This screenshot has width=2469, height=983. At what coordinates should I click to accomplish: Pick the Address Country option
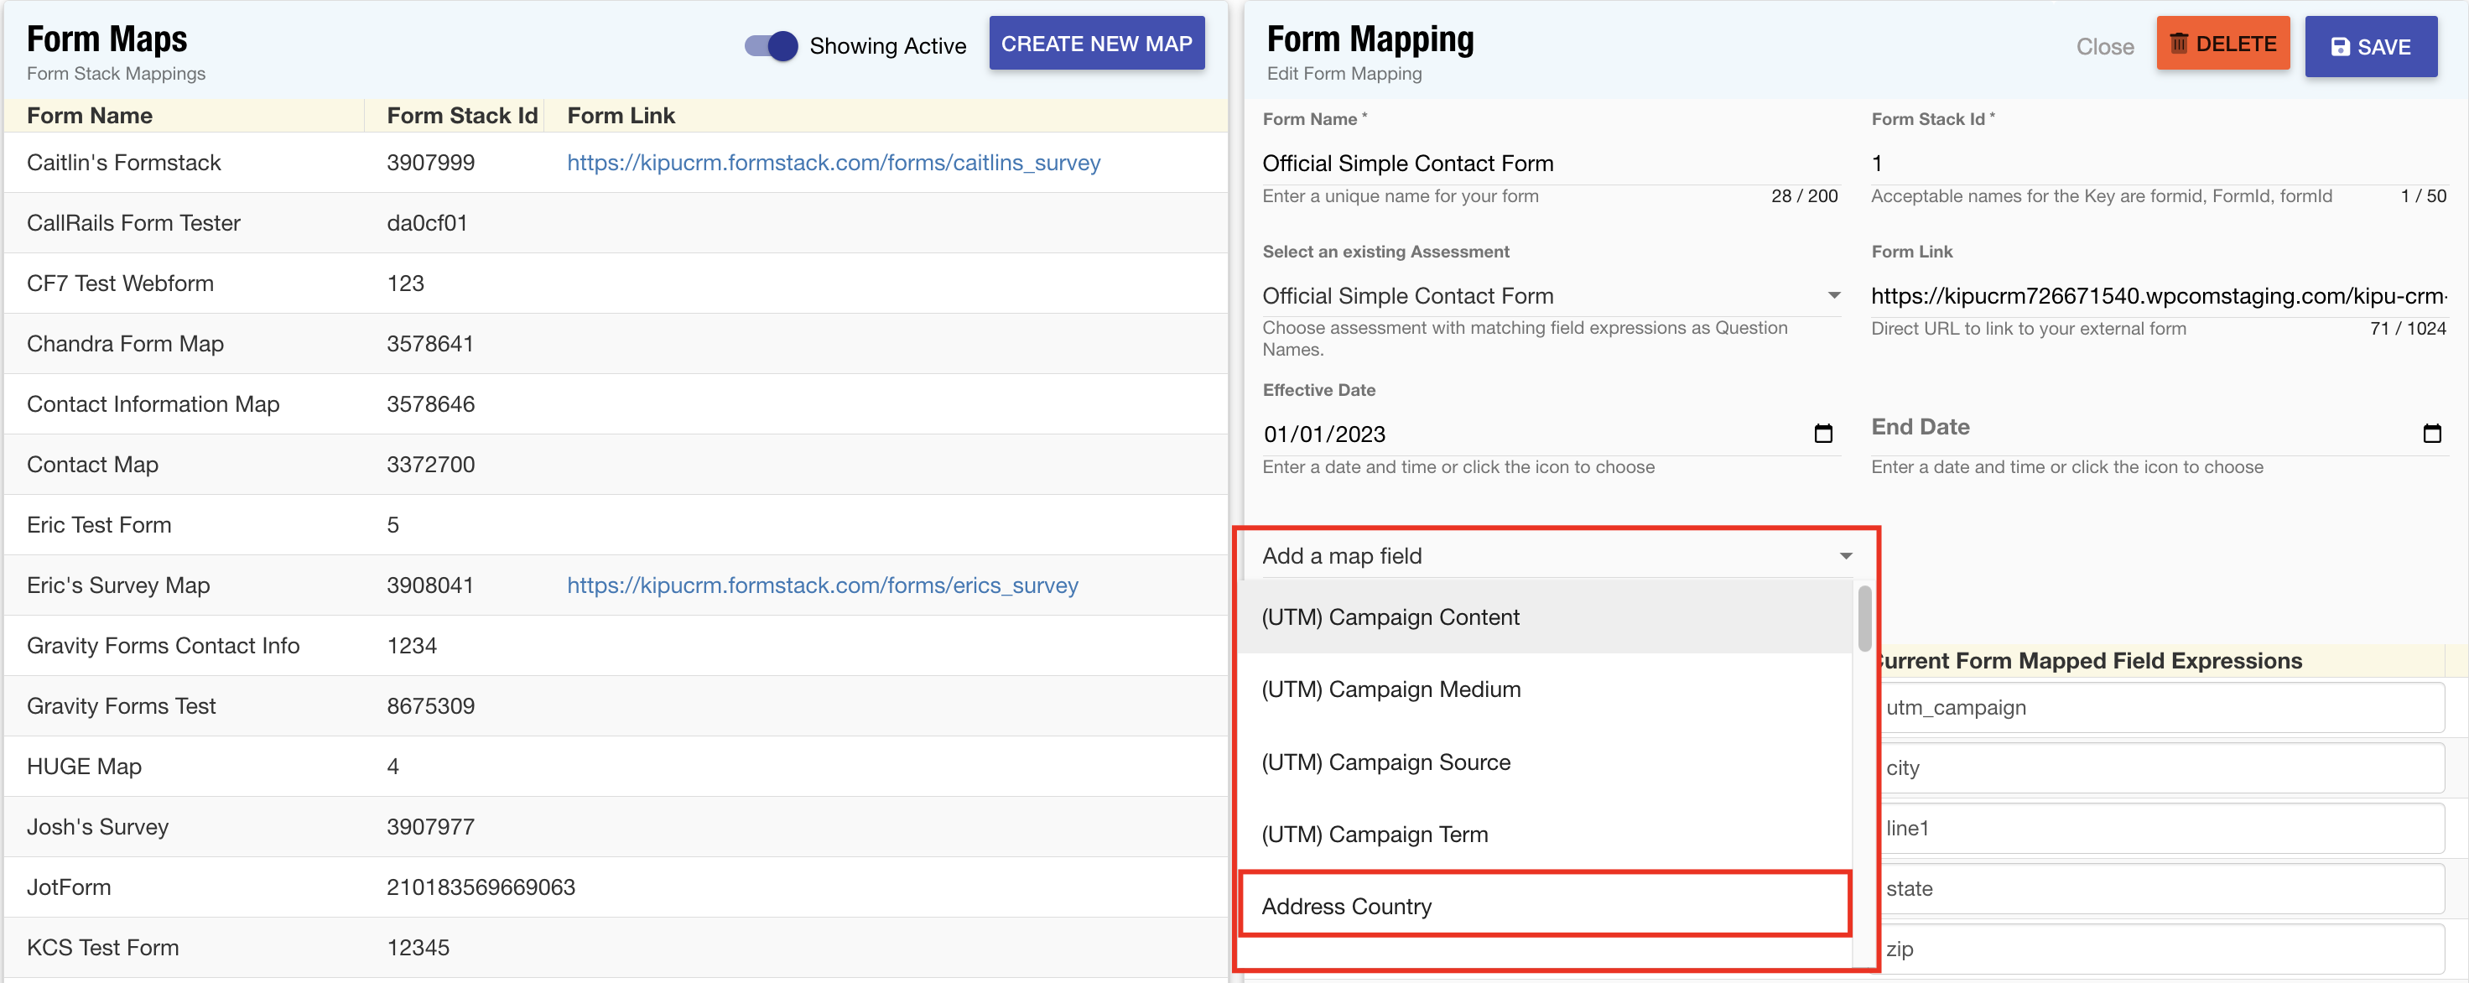coord(1346,907)
